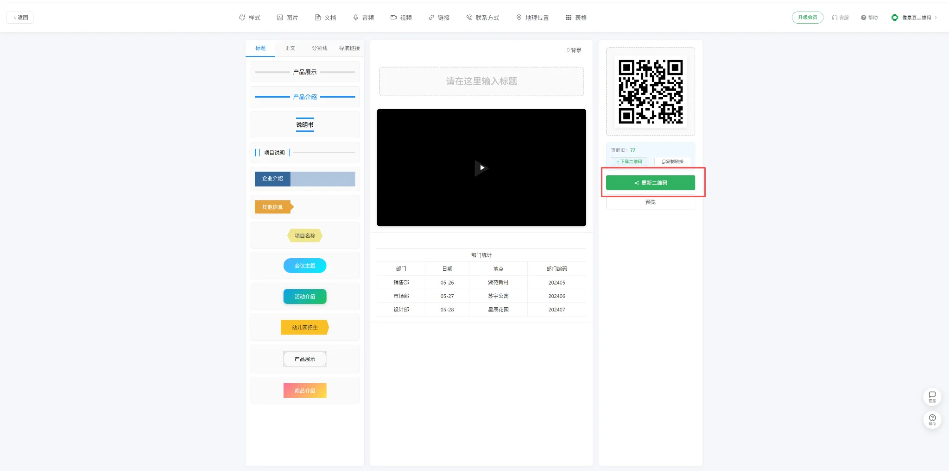Screen dimensions: 949x471
Task: Select the 部门 column header cell
Action: [x=401, y=269]
